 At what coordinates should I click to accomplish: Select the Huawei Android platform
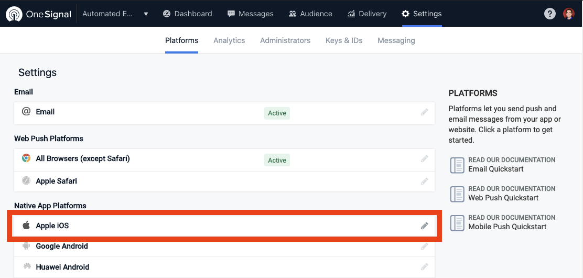point(224,267)
